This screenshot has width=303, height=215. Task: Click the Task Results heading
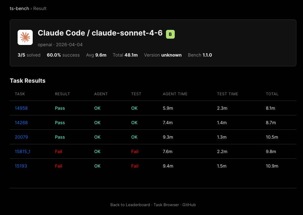pos(28,81)
